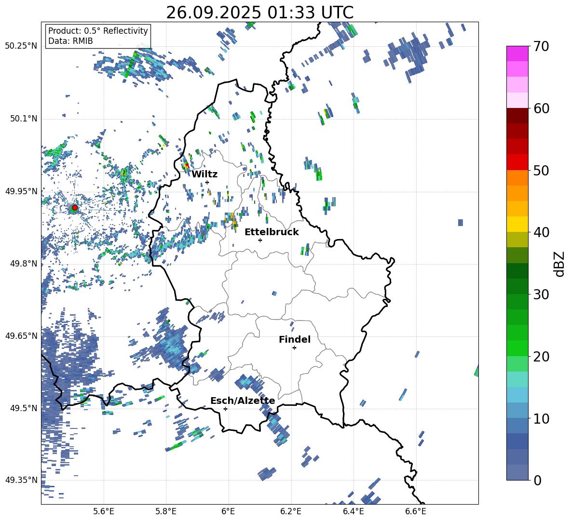Select the Wiltz city label

pyautogui.click(x=204, y=174)
